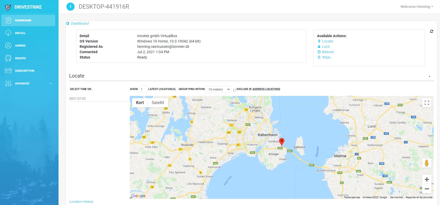440x205 pixels.
Task: Switch map to Kort view
Action: click(140, 102)
